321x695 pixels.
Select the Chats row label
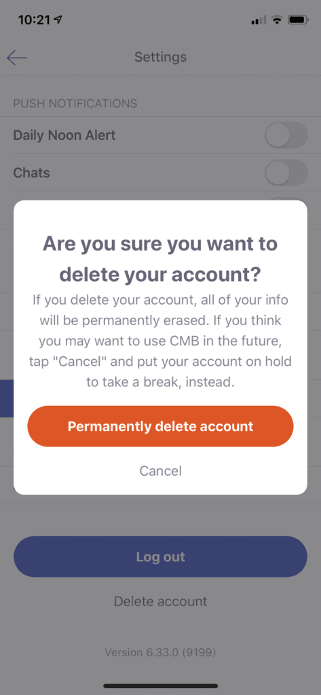point(31,172)
